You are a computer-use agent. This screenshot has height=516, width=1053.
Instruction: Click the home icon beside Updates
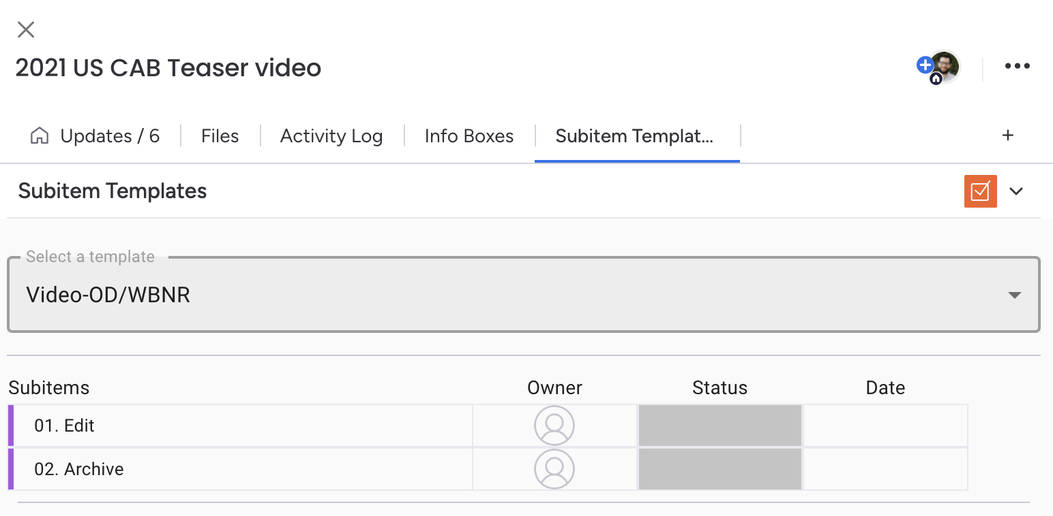point(40,136)
